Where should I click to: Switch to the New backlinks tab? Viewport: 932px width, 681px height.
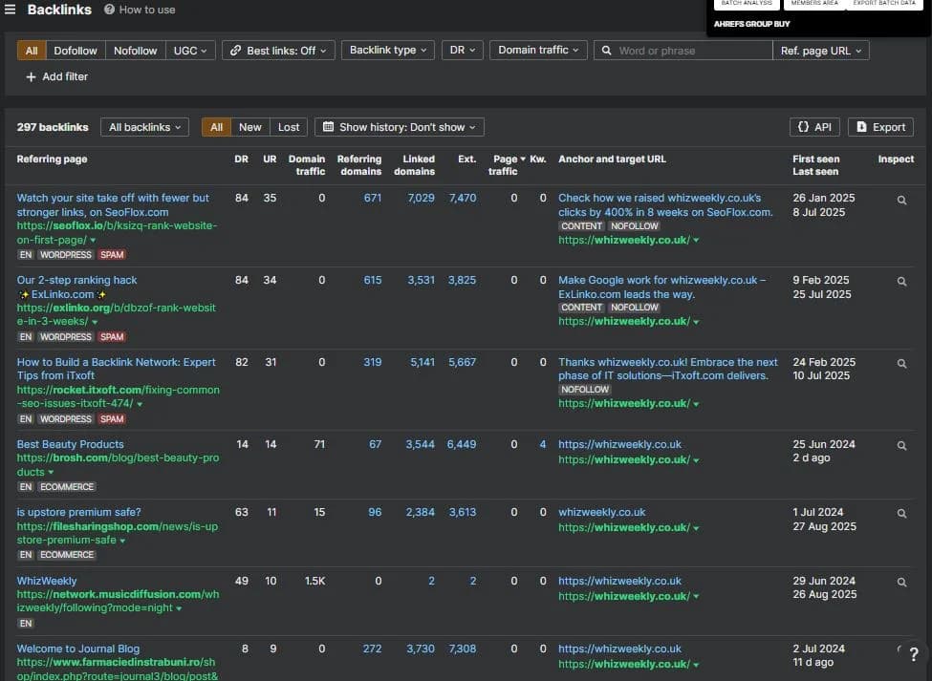click(x=250, y=127)
